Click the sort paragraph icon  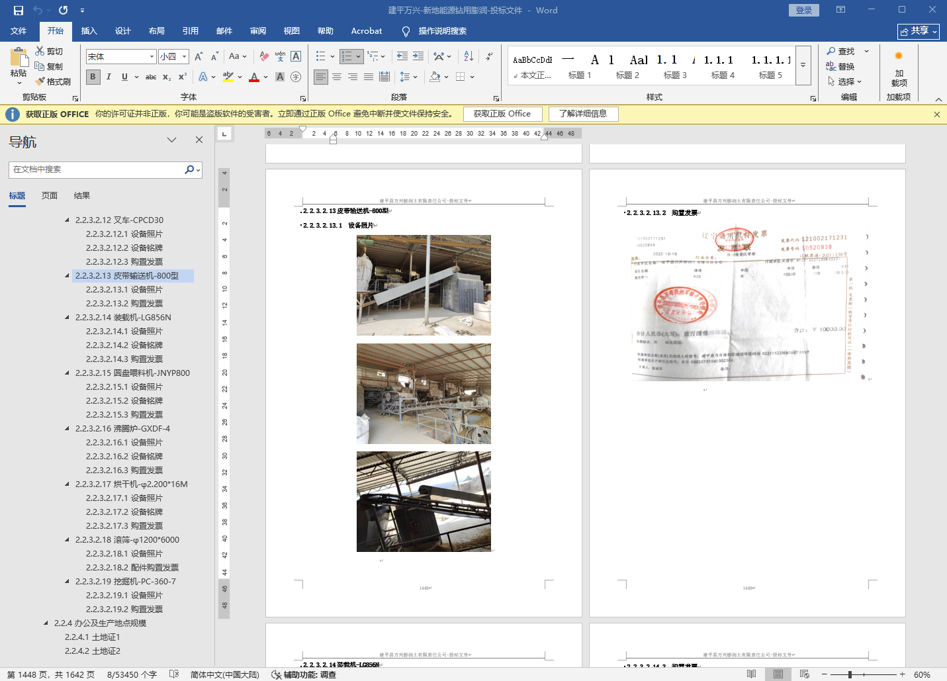(x=469, y=57)
